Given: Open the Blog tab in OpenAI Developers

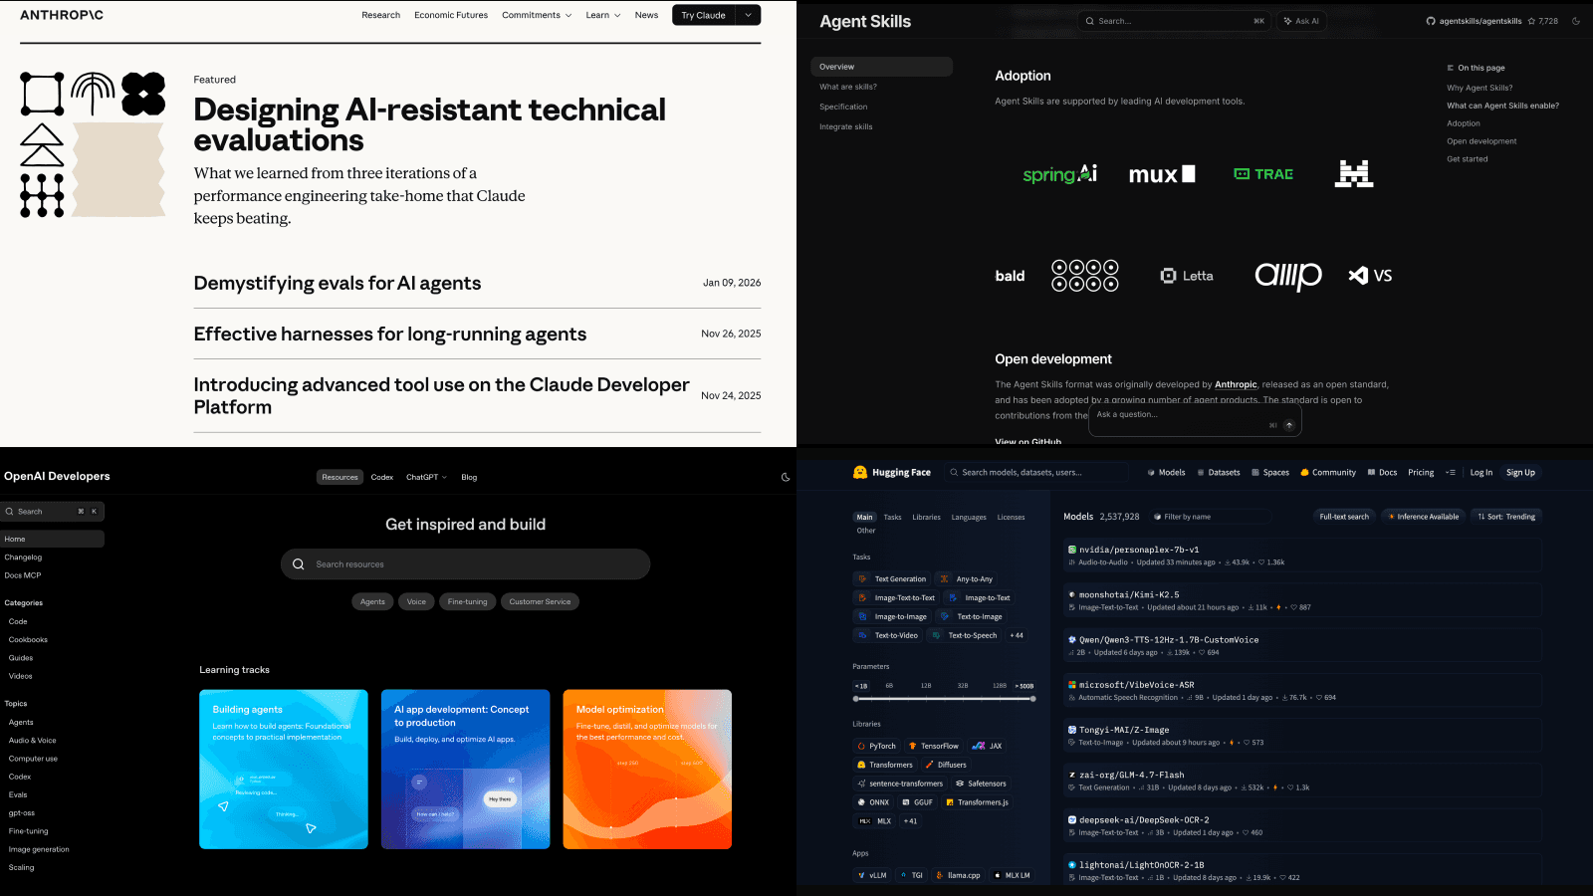Looking at the screenshot, I should [x=469, y=477].
